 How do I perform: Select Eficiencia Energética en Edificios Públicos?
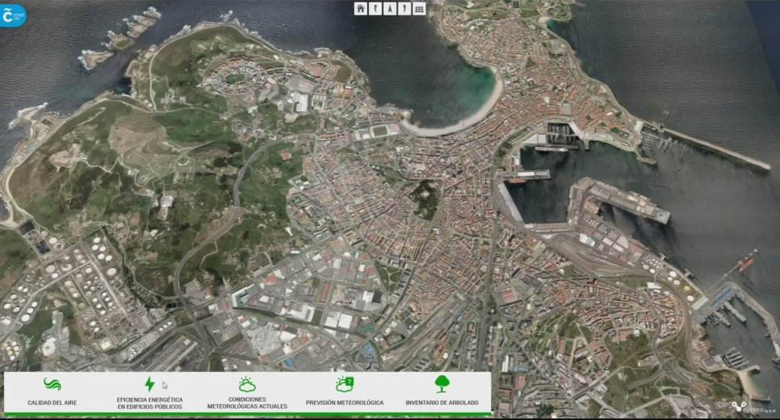coord(149,402)
